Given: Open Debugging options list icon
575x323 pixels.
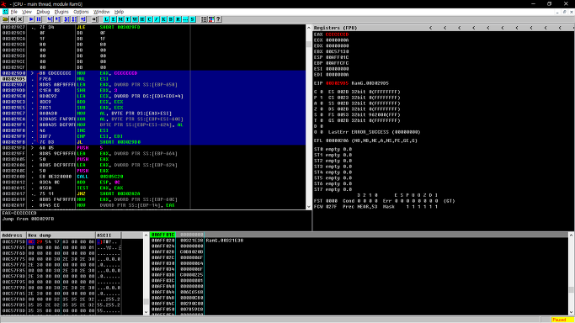Looking at the screenshot, I should pos(204,19).
